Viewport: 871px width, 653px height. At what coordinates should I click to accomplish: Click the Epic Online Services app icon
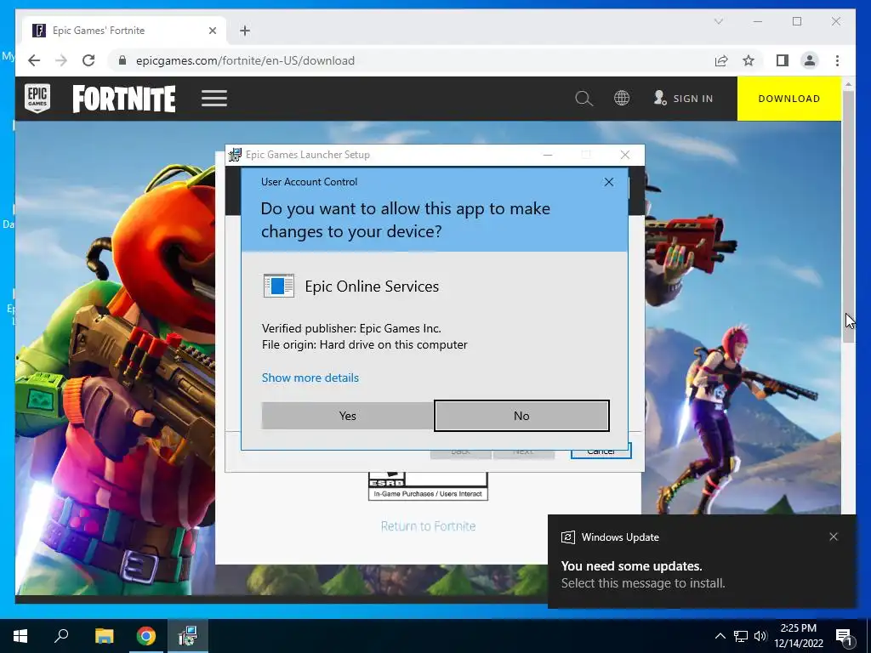click(x=278, y=286)
